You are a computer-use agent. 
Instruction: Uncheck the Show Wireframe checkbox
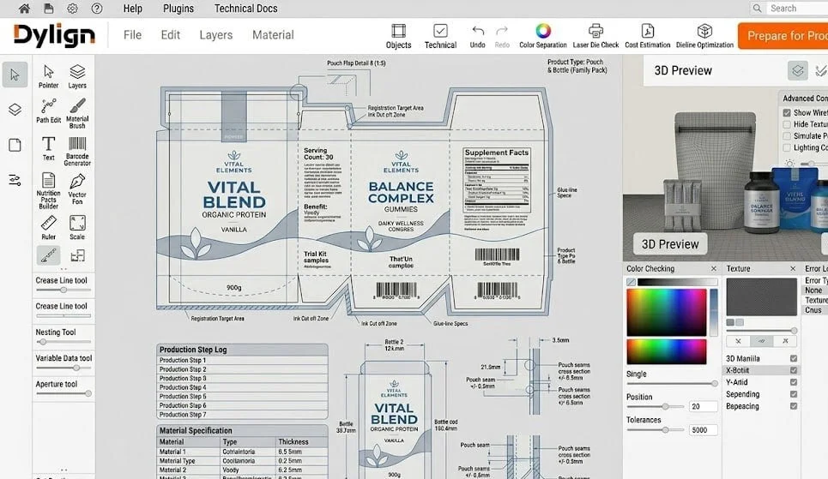tap(787, 113)
